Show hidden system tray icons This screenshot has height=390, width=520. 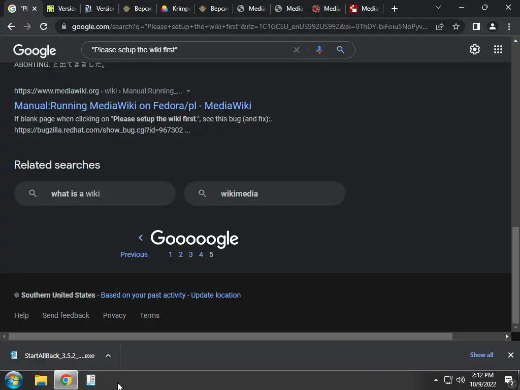(x=436, y=380)
